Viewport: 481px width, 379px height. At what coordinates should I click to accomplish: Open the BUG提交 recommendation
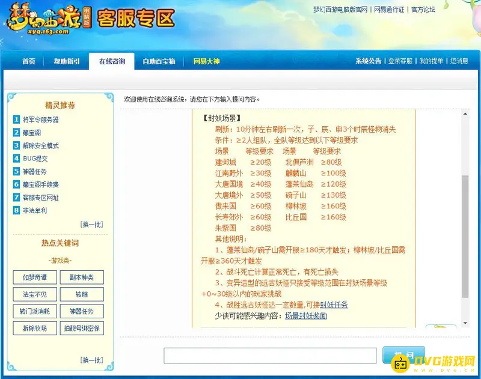point(35,159)
